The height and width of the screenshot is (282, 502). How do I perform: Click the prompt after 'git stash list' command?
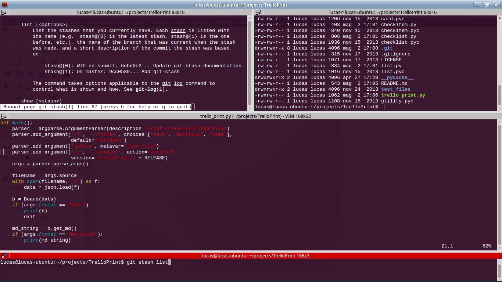pos(169,262)
